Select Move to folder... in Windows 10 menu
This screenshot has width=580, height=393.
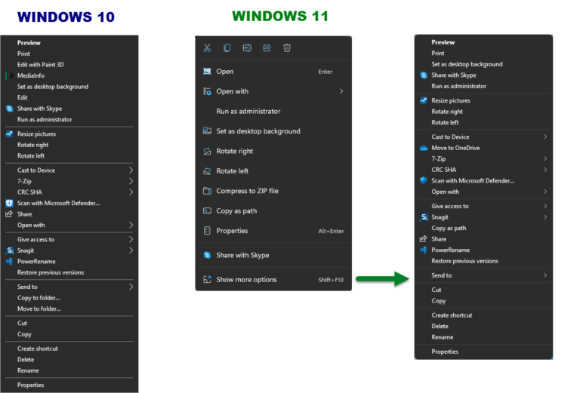(x=39, y=309)
